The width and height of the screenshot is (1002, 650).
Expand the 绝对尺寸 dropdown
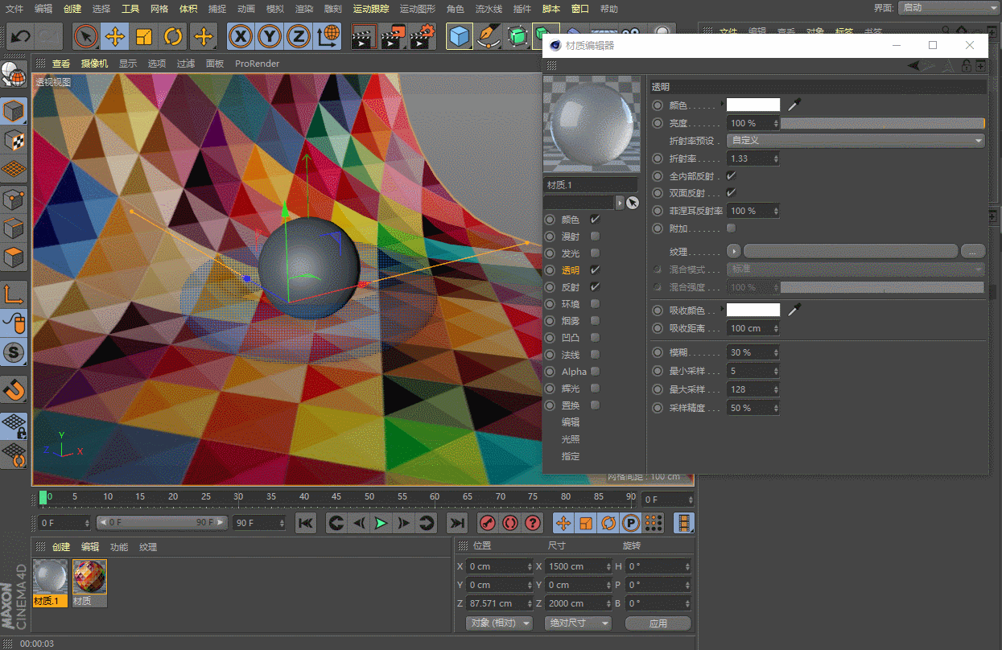[x=578, y=623]
